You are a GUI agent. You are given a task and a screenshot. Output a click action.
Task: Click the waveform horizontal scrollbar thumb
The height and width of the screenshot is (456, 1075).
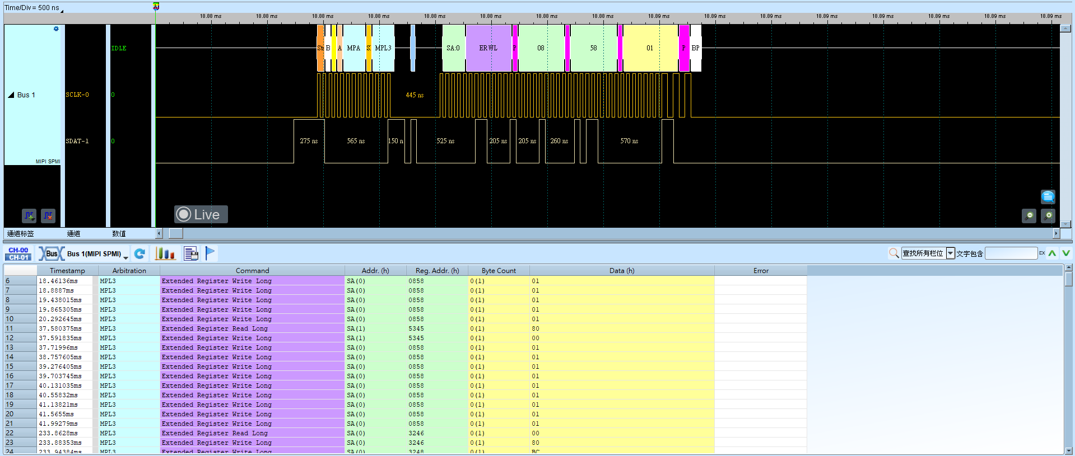[x=176, y=233]
